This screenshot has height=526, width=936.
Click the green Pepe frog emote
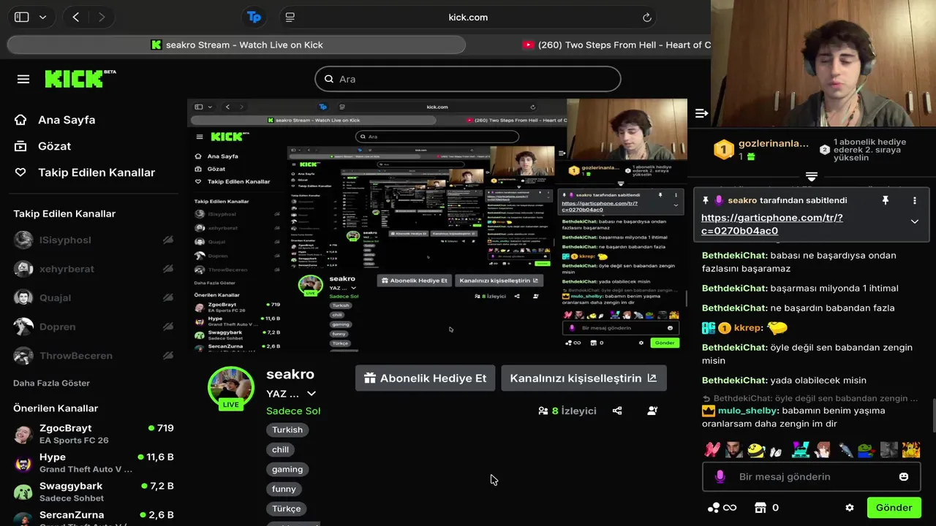[866, 450]
